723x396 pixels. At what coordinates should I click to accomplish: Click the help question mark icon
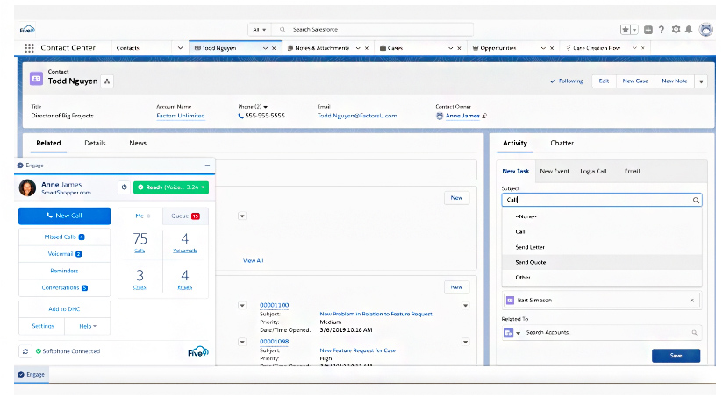(661, 29)
